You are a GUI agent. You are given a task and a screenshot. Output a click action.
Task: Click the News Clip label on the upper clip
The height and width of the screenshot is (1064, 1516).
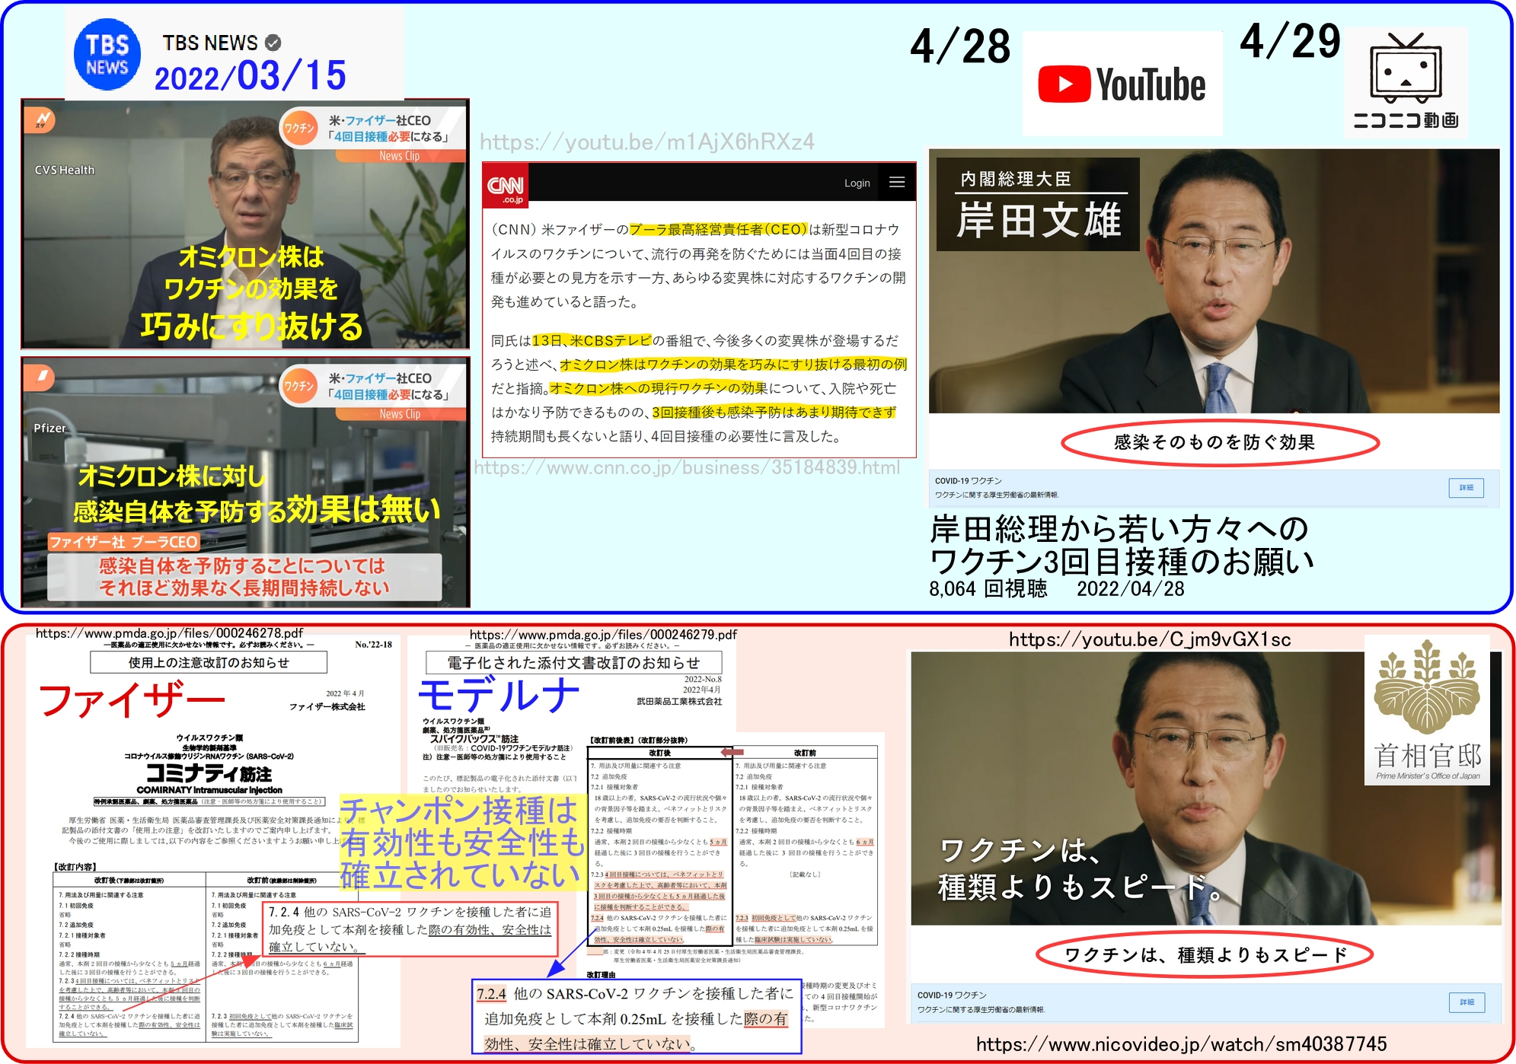point(400,156)
